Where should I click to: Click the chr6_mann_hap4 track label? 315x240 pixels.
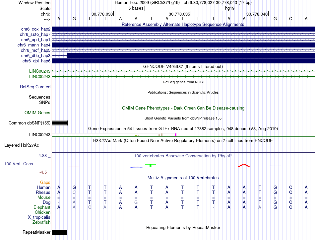tap(34, 45)
